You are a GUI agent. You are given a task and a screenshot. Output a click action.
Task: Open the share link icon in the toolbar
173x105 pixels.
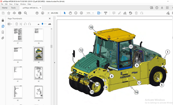coord(168,13)
